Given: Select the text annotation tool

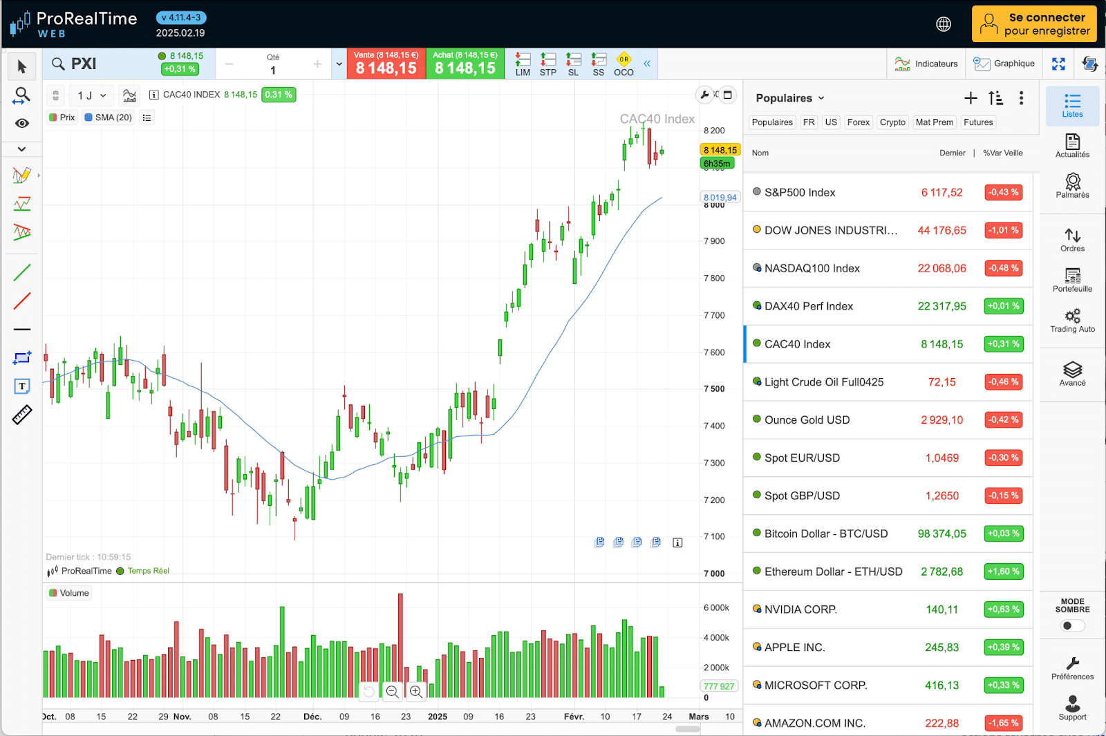Looking at the screenshot, I should [x=22, y=386].
